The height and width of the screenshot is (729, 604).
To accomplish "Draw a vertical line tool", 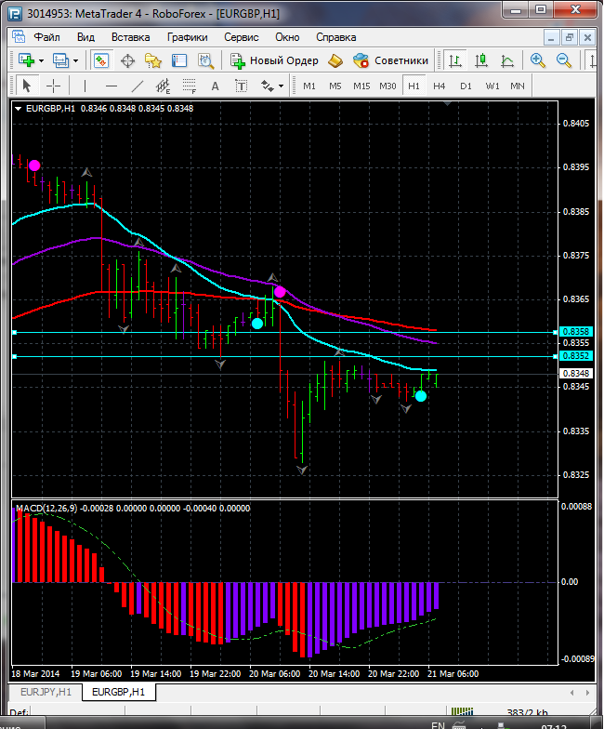I will click(x=85, y=86).
